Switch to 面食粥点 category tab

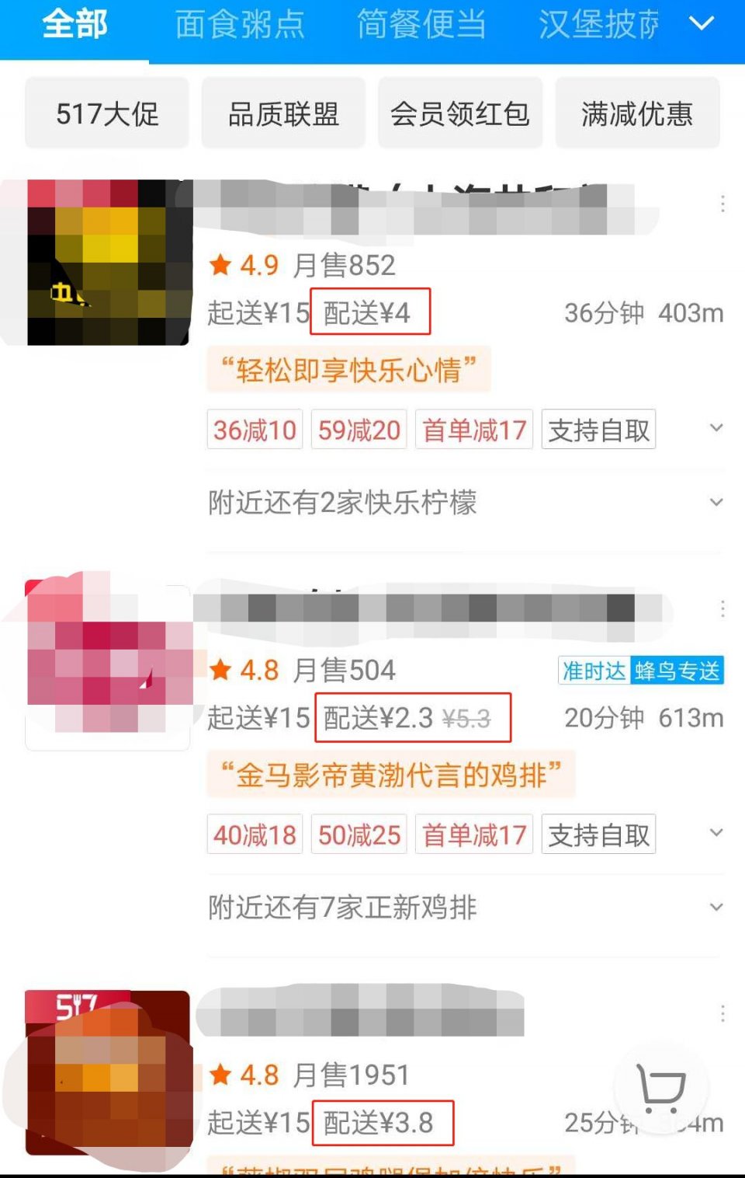(240, 25)
